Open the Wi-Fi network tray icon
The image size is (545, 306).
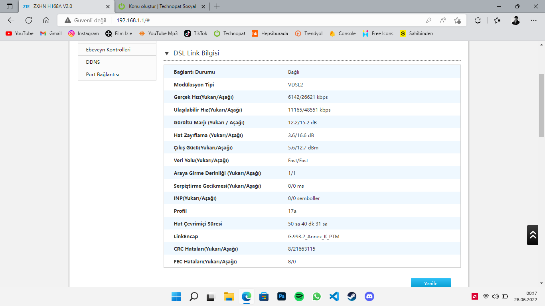coord(486,296)
